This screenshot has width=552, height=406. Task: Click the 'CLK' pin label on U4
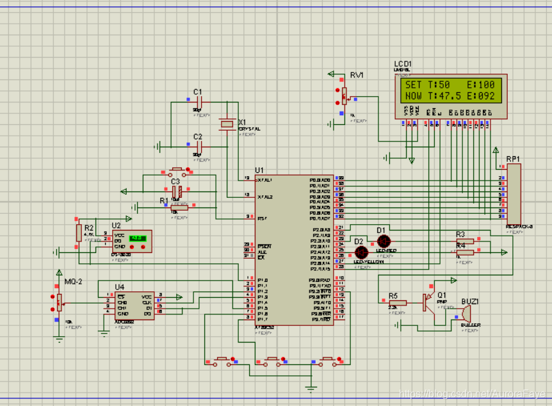[x=147, y=302]
